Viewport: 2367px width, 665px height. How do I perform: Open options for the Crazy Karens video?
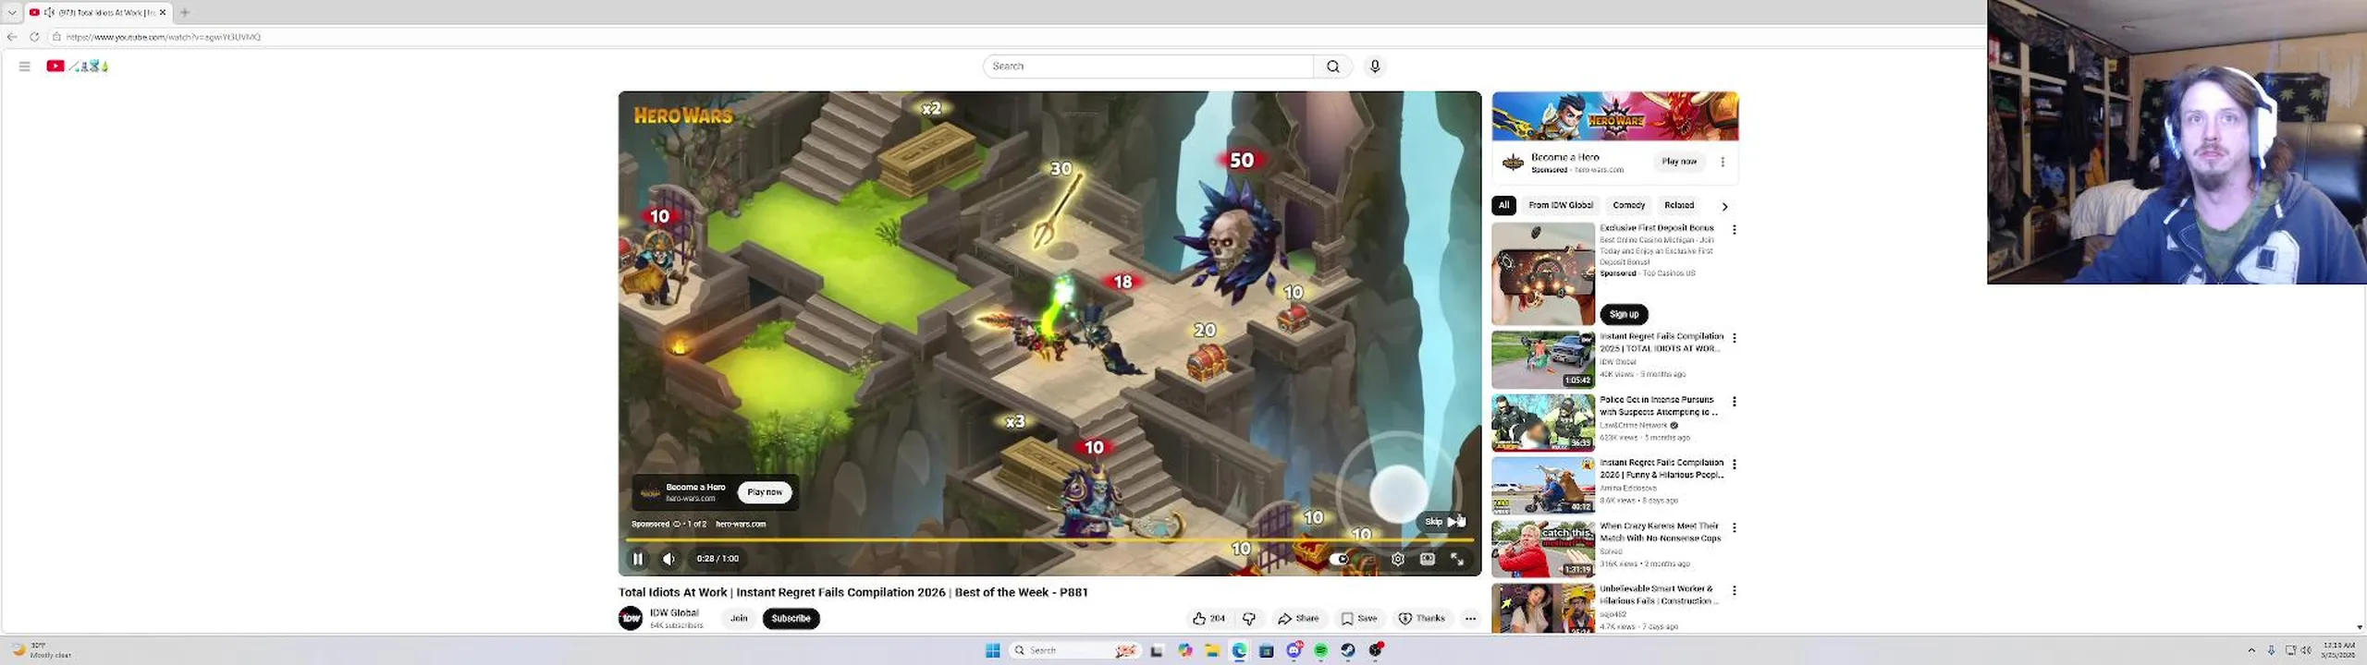tap(1735, 527)
